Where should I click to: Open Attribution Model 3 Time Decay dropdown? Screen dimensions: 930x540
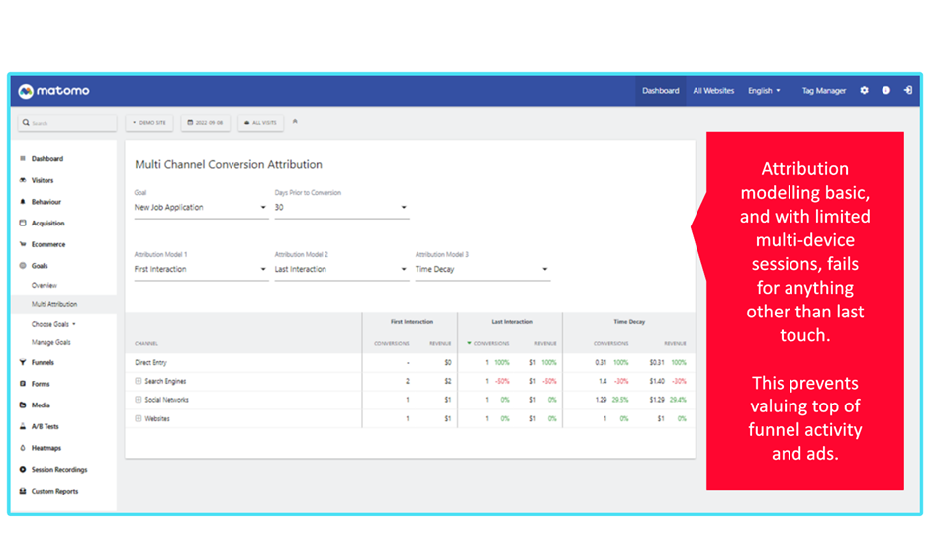pos(482,269)
